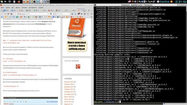Open the Правка menu in Firefox
Screen dimensions: 187x105
tap(8, 8)
